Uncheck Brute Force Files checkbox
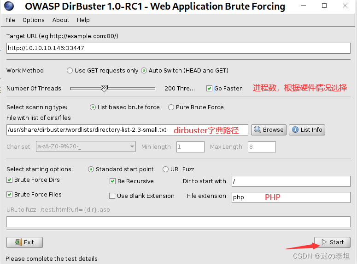Viewport: 357px width, 264px height. tap(9, 195)
